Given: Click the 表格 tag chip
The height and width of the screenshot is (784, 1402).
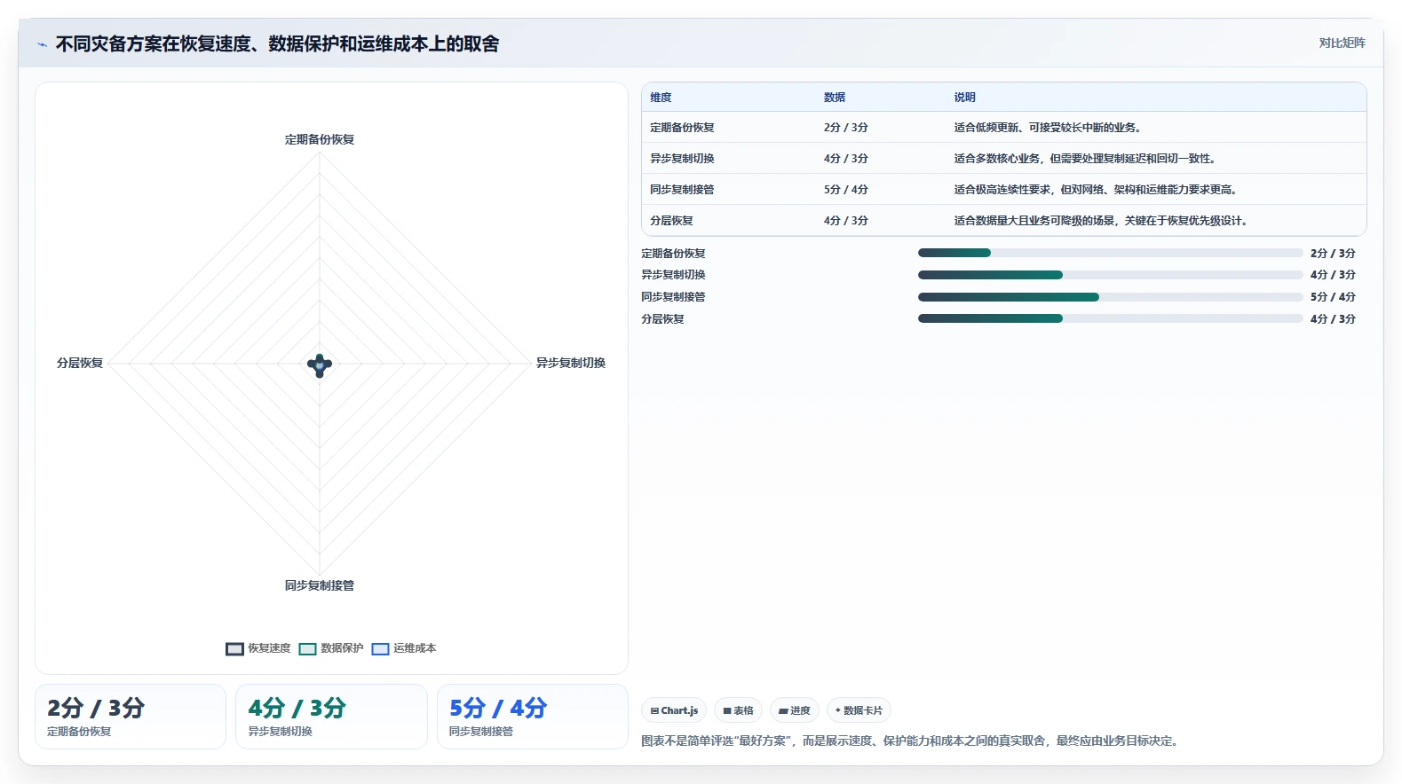Looking at the screenshot, I should click(738, 710).
